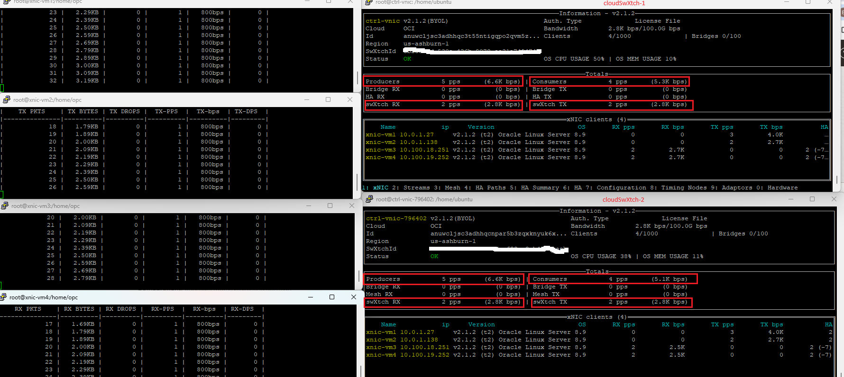
Task: Click 'swXtch RX' row in the ctrl-vnic window
Action: [x=443, y=105]
